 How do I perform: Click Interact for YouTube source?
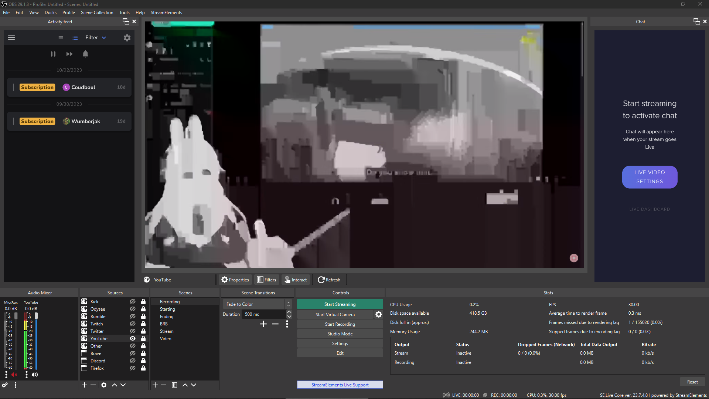click(296, 280)
